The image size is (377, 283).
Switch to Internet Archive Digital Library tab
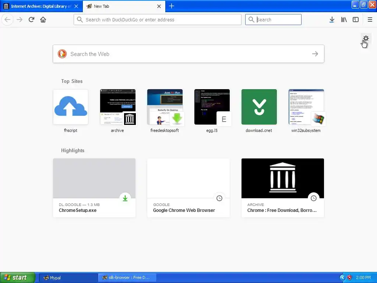[41, 6]
